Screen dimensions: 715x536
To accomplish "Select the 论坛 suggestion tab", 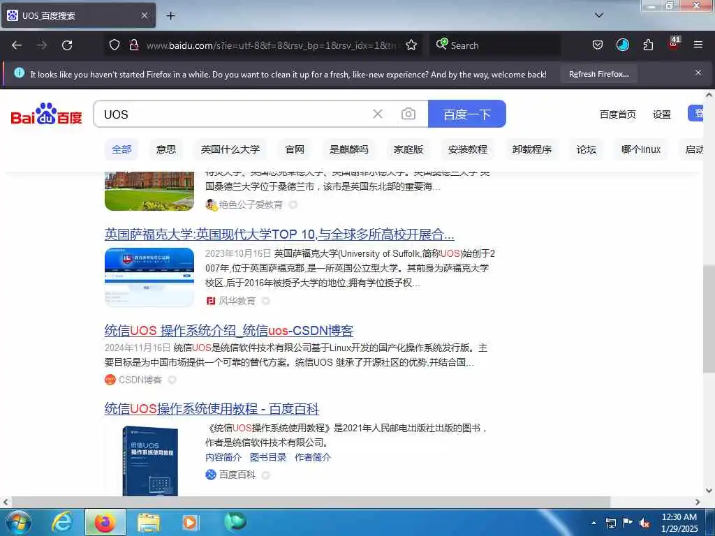I will point(587,149).
